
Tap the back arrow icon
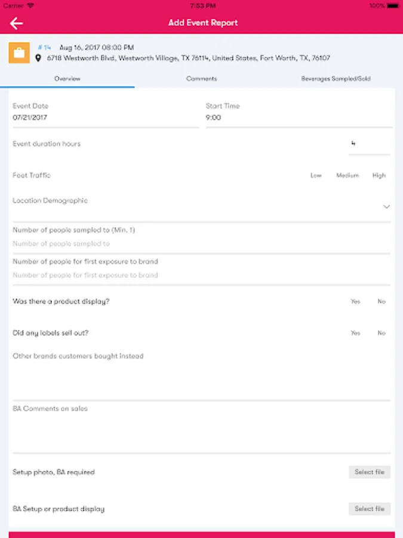16,23
